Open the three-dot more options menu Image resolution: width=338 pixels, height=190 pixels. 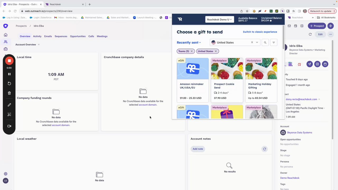click(330, 34)
